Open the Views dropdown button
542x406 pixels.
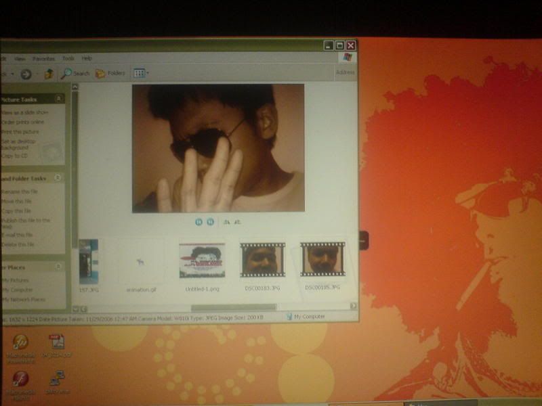pos(141,73)
